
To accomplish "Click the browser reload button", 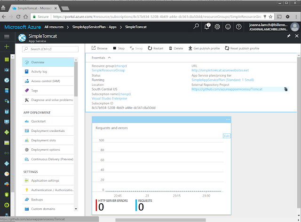I will [x=18, y=17].
